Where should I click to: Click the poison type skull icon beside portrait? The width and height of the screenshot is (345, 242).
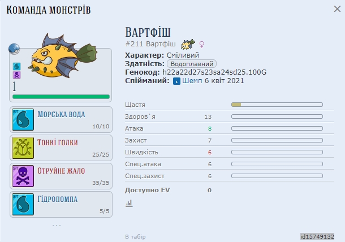pos(17,75)
